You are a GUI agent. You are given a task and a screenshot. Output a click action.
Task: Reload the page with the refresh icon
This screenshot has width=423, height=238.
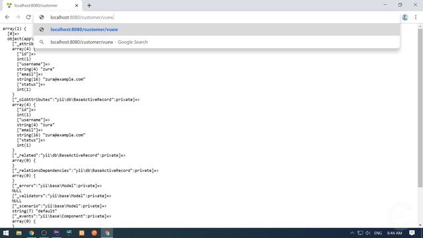point(28,17)
